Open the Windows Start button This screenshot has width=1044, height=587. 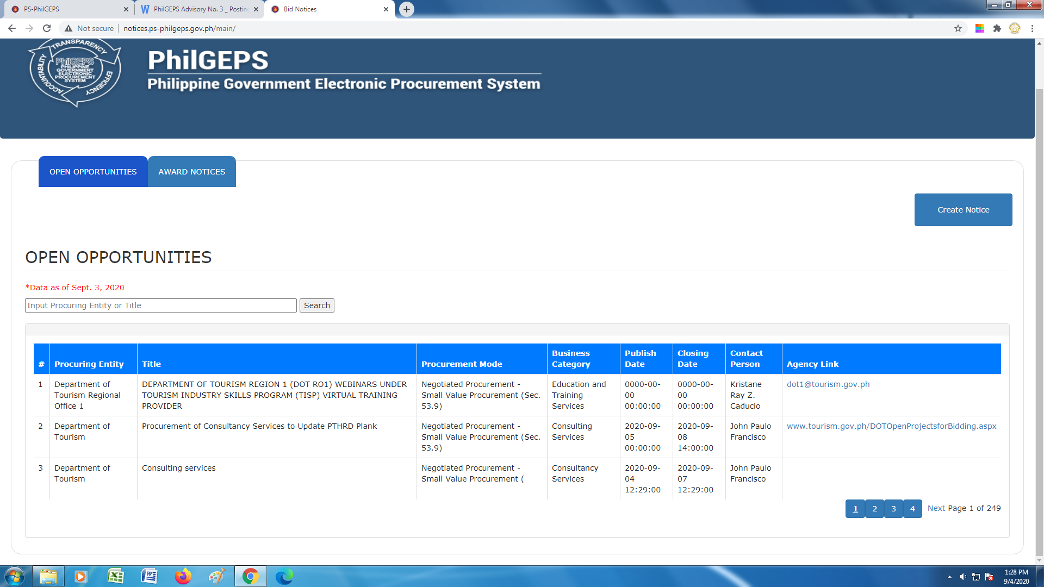point(15,576)
